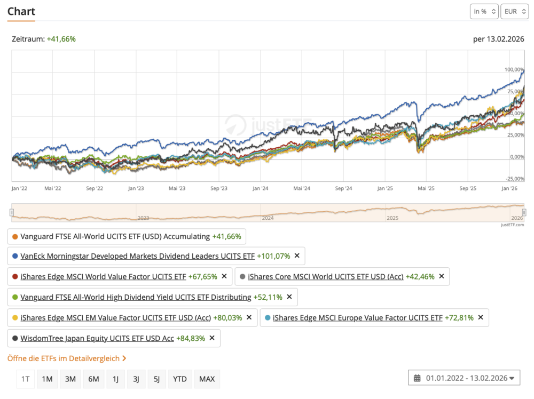
Task: Click the Sep '22 axis label
Action: point(95,188)
